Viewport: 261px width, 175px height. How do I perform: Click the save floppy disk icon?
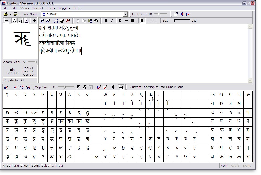pos(15,14)
